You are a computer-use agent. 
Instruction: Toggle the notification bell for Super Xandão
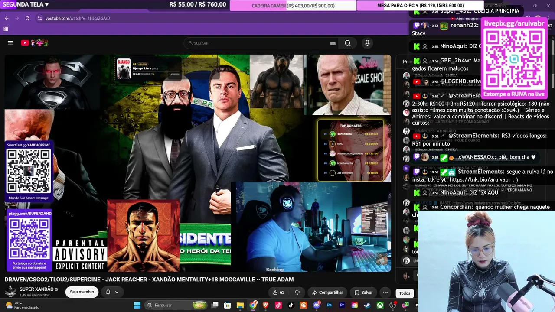pyautogui.click(x=108, y=292)
